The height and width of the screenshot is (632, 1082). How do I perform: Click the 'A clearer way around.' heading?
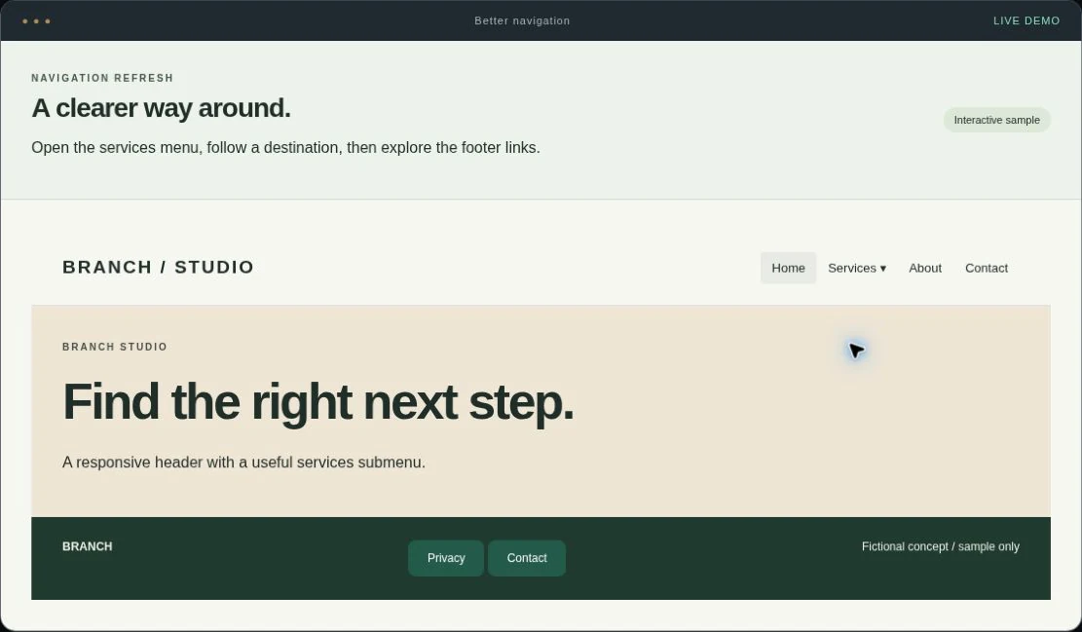161,108
